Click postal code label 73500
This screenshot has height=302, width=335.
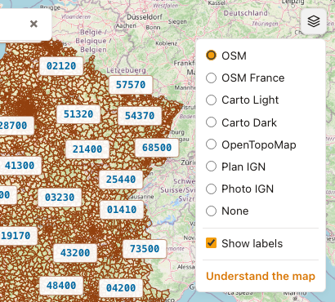145,249
